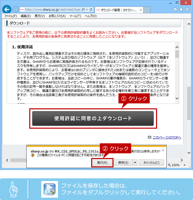Select the ダウンロード画面 tab
The height and width of the screenshot is (200, 193).
click(x=119, y=10)
